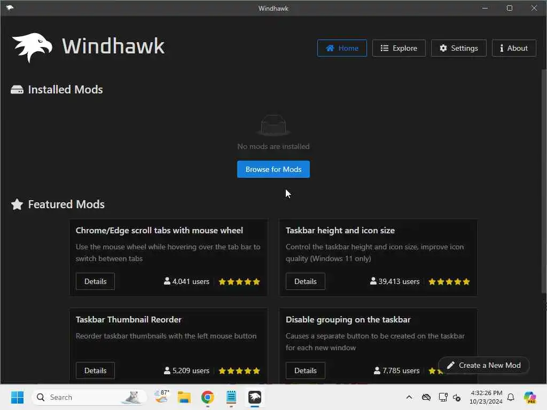Click the star rating of Taskbar Thumbnail Reorder
The height and width of the screenshot is (410, 547).
point(239,370)
